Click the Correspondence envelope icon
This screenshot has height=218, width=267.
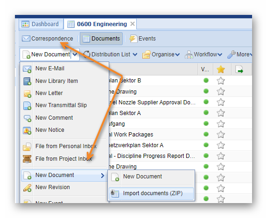[x=26, y=39]
